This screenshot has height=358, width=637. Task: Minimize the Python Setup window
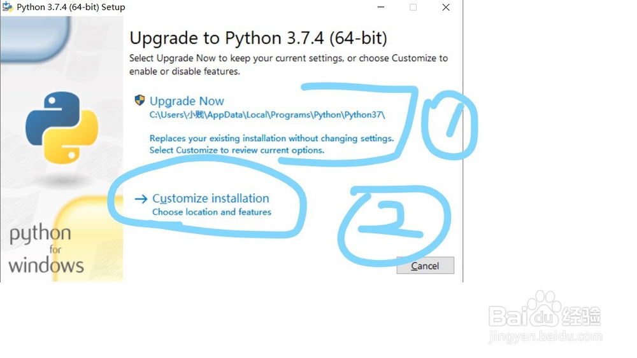[381, 7]
